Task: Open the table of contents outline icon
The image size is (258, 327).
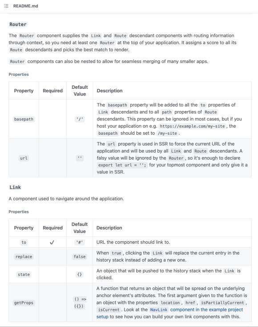Action: [x=6, y=6]
